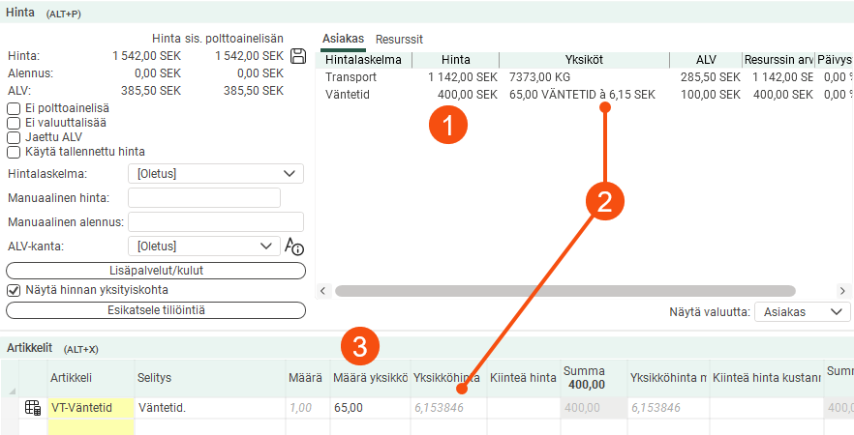Open the Hintalaskelma dropdown
854x435 pixels.
pos(215,173)
